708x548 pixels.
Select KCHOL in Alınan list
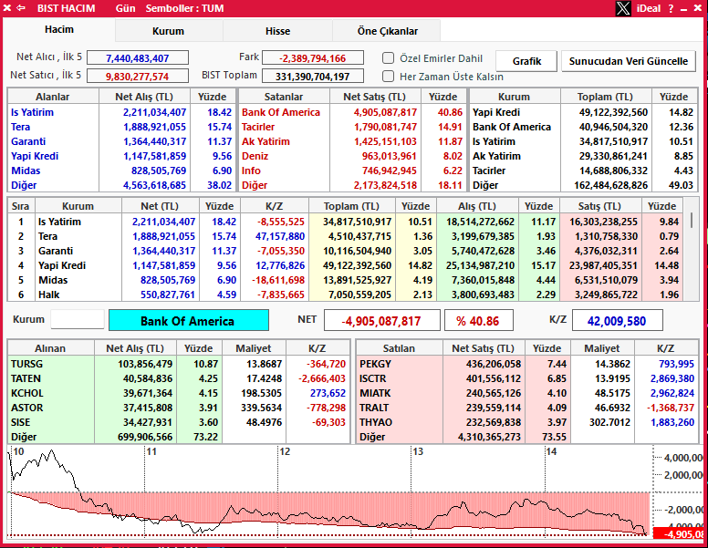pyautogui.click(x=27, y=393)
